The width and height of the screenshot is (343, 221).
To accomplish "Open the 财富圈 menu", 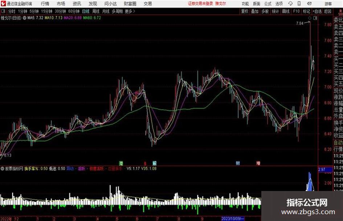I will [130, 4].
